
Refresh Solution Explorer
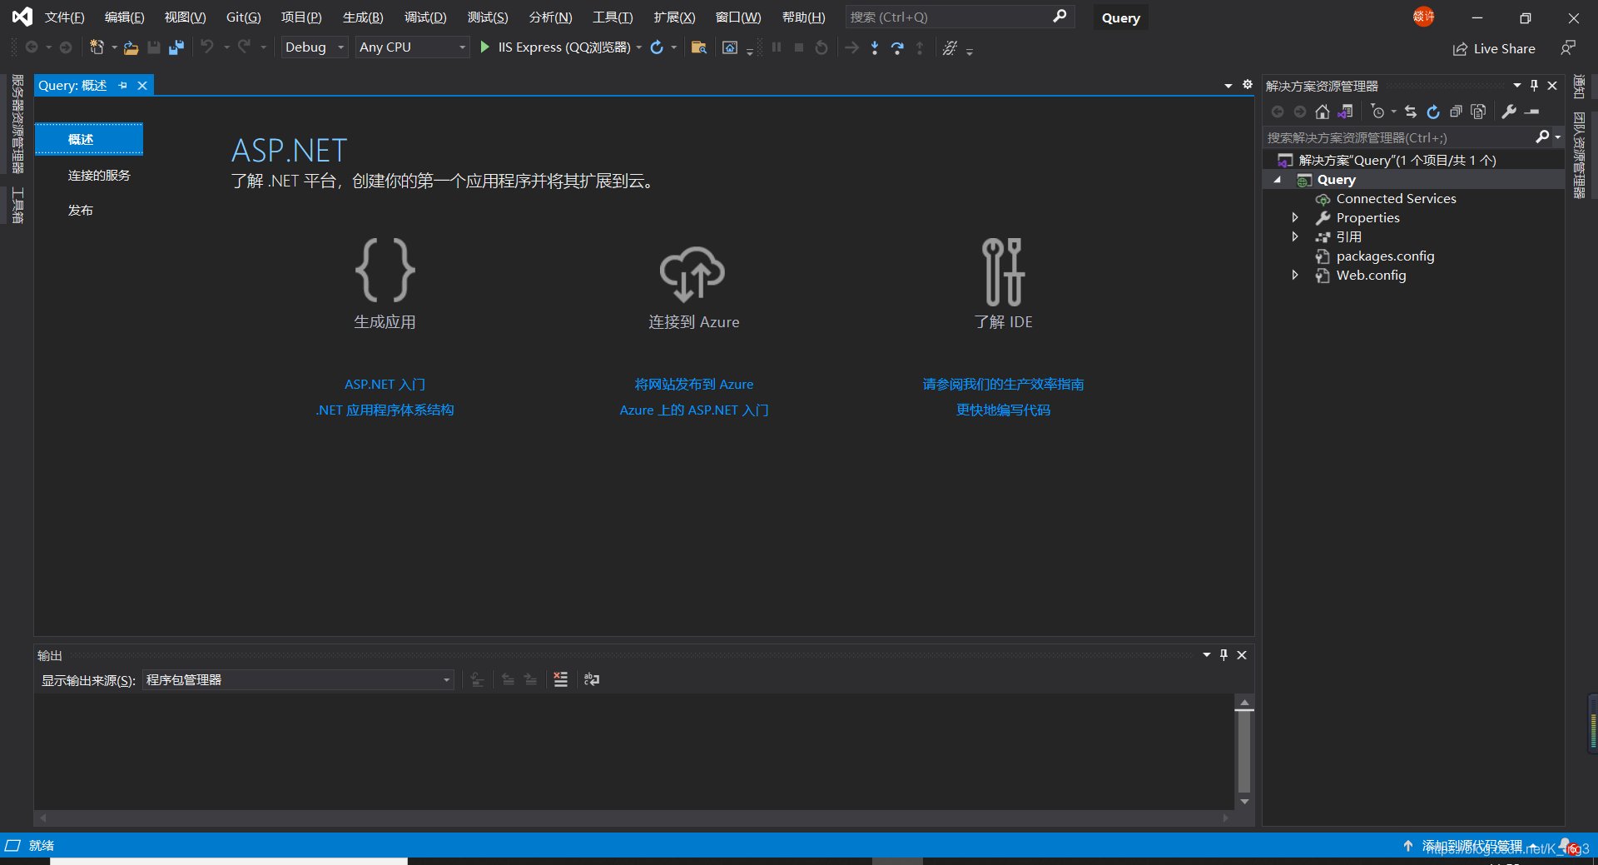click(1433, 112)
